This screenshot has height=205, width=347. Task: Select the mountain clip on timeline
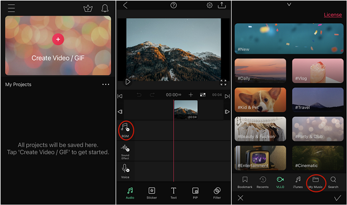[185, 109]
